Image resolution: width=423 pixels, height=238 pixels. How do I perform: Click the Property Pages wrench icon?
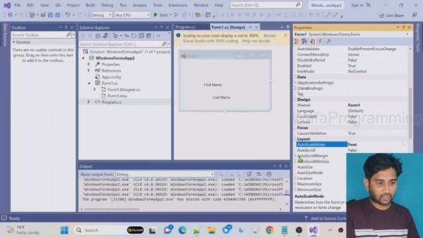point(328,41)
